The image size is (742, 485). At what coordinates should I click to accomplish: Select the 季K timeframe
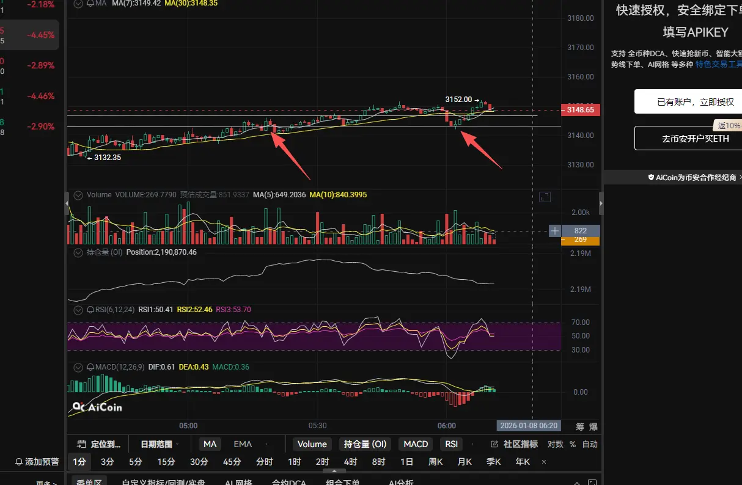(494, 462)
